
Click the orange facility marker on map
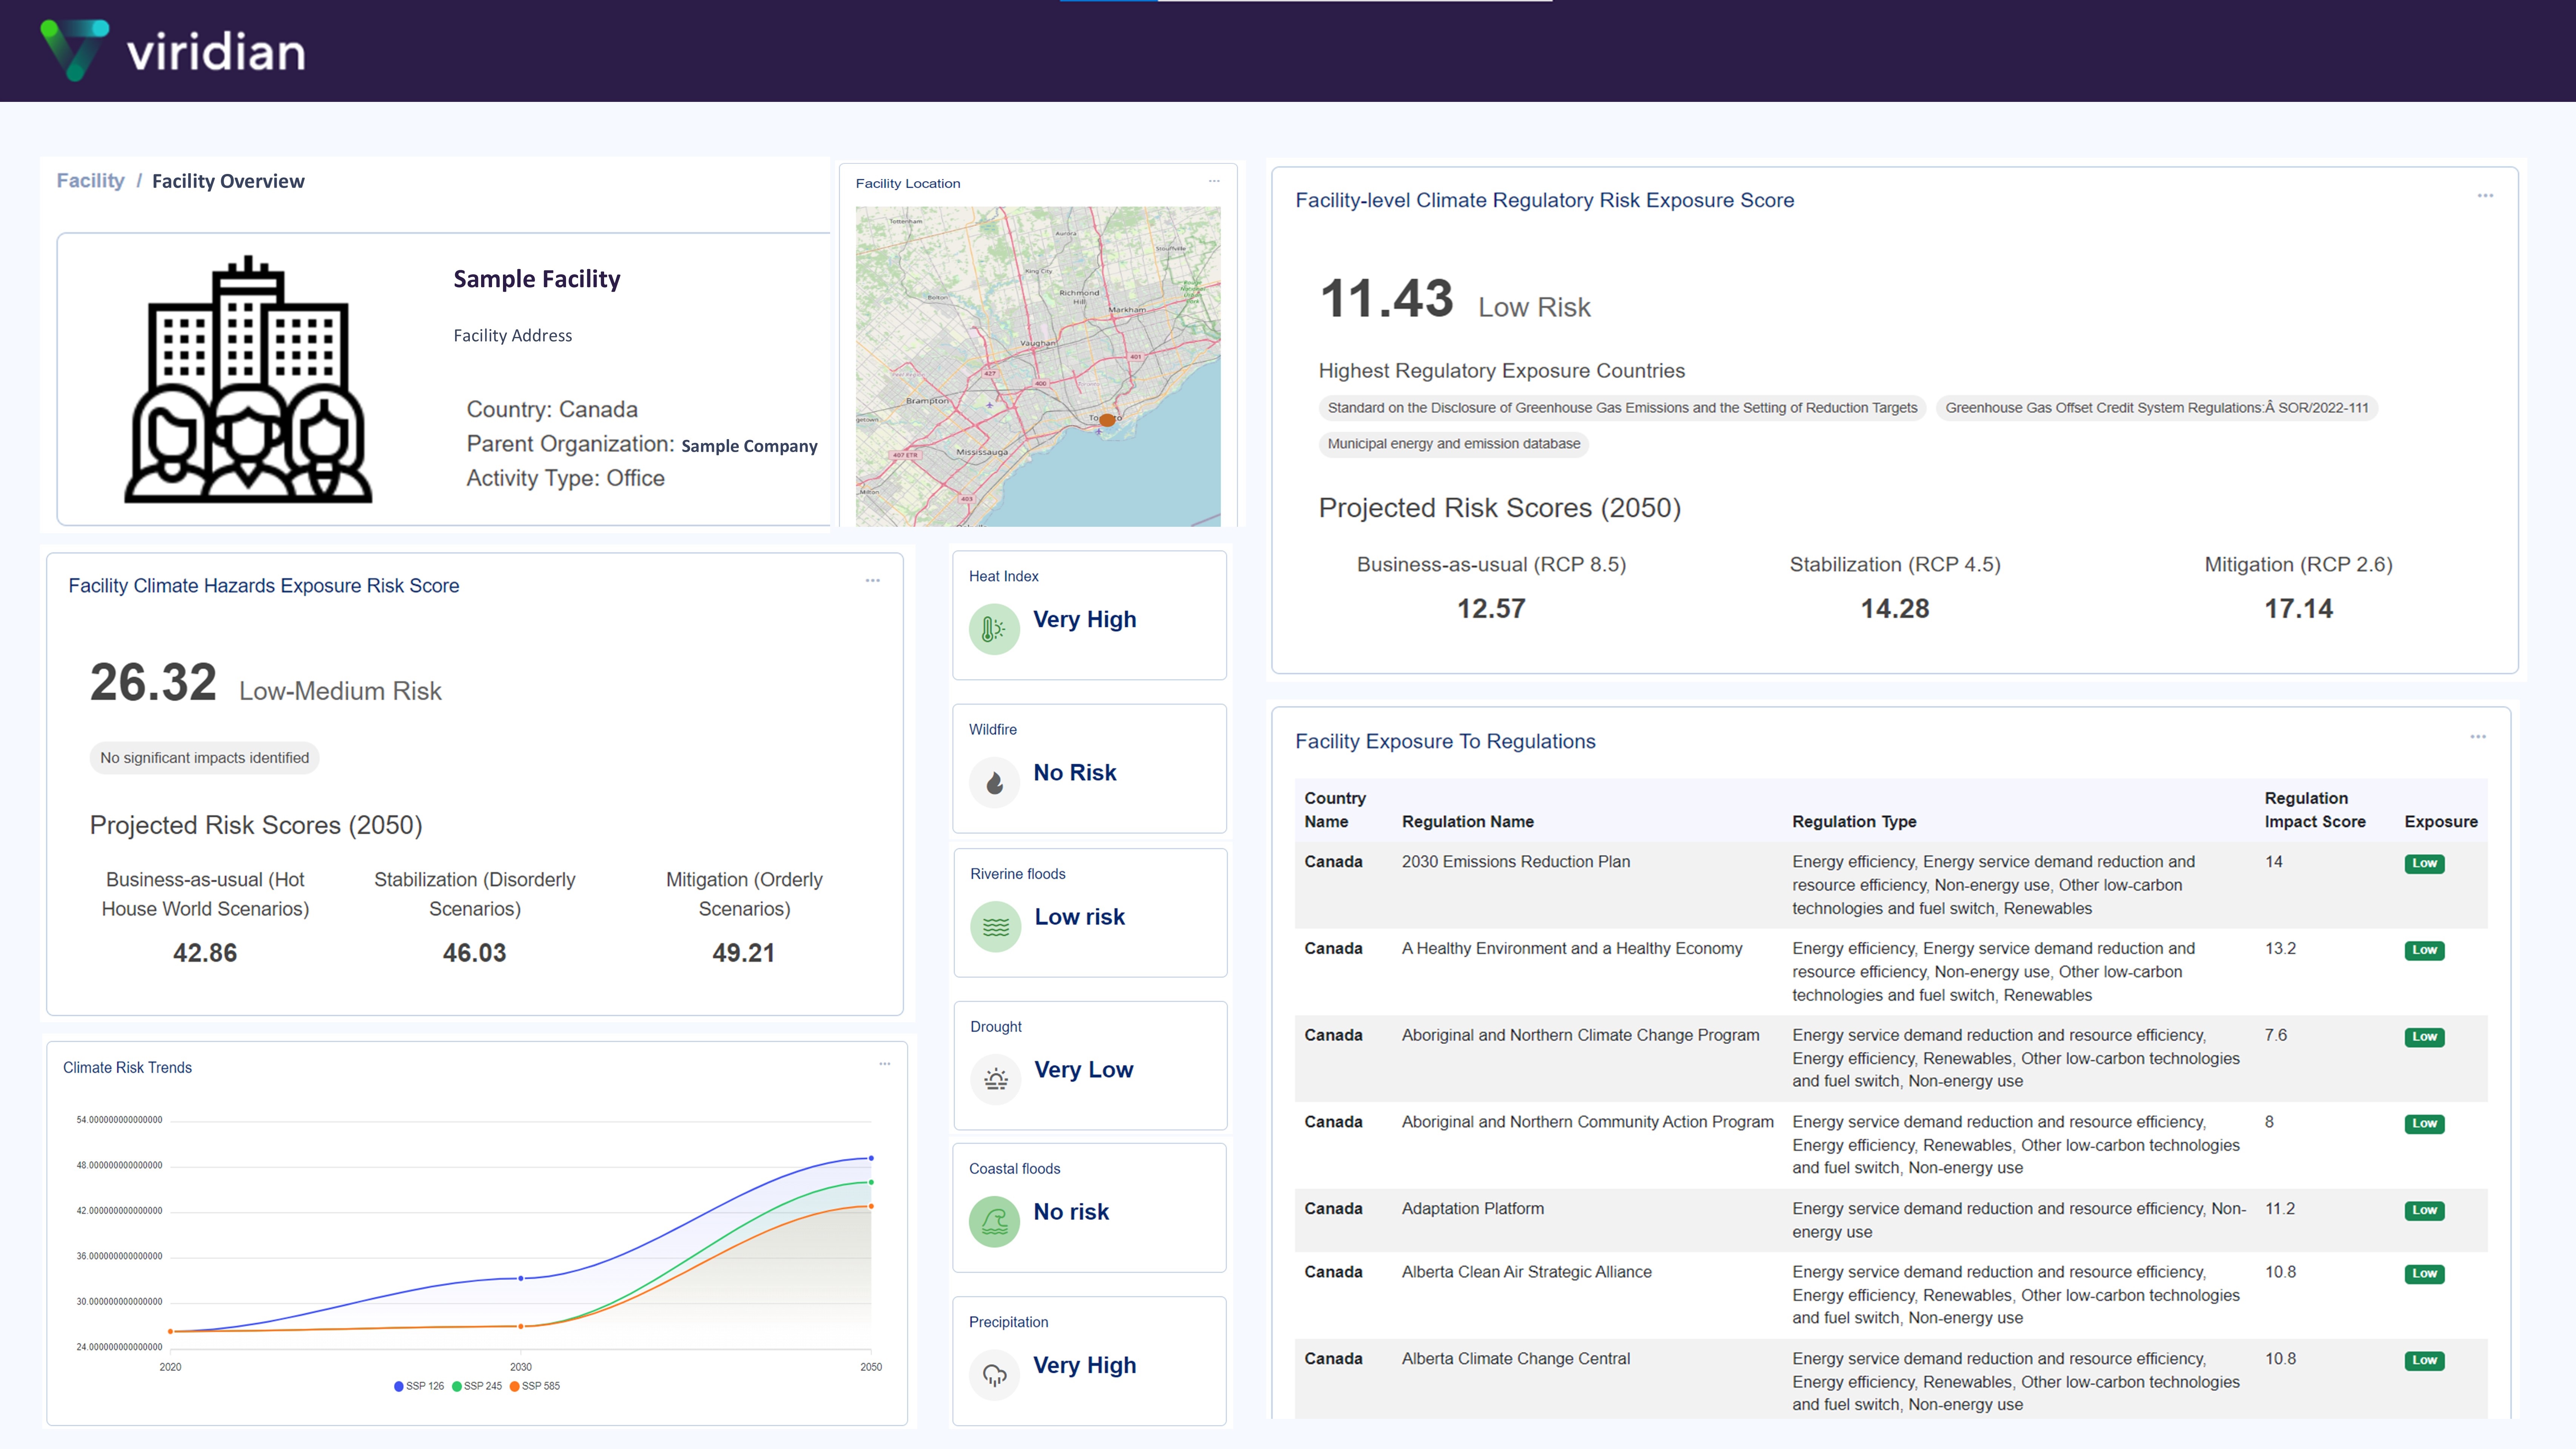coord(1107,420)
